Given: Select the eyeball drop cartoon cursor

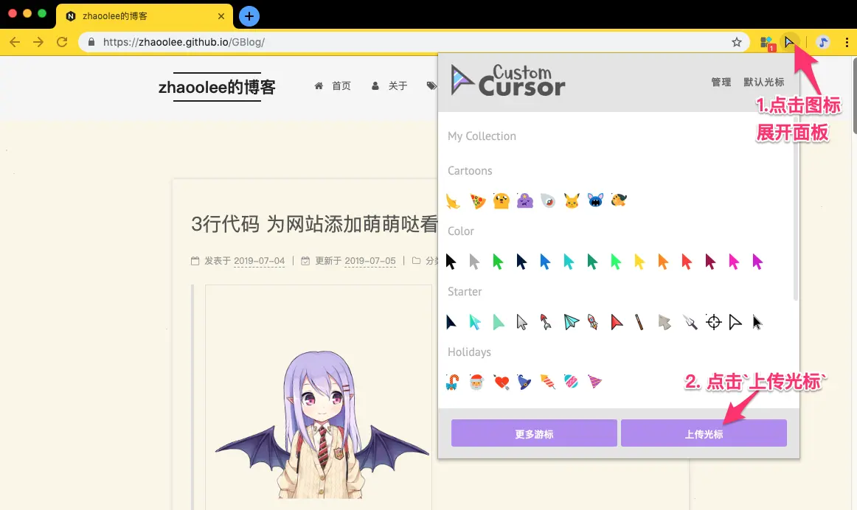Looking at the screenshot, I should point(548,201).
